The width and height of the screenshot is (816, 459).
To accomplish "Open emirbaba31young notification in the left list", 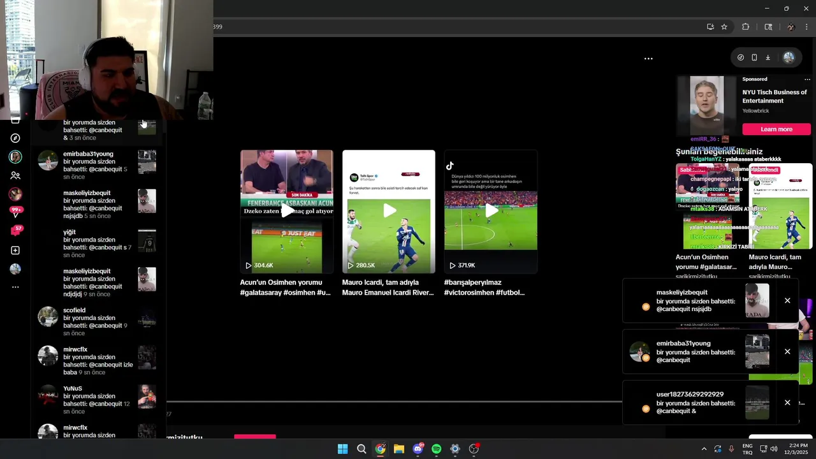I will pos(97,165).
